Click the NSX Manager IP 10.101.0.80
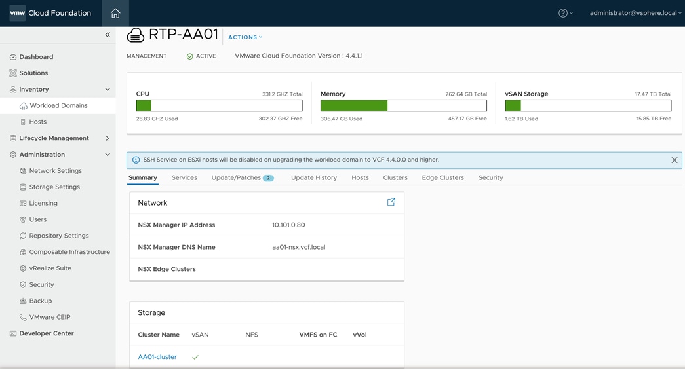Image resolution: width=685 pixels, height=370 pixels. [288, 225]
